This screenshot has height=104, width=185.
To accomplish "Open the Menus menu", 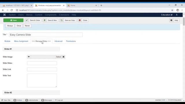I will pos(29,15).
